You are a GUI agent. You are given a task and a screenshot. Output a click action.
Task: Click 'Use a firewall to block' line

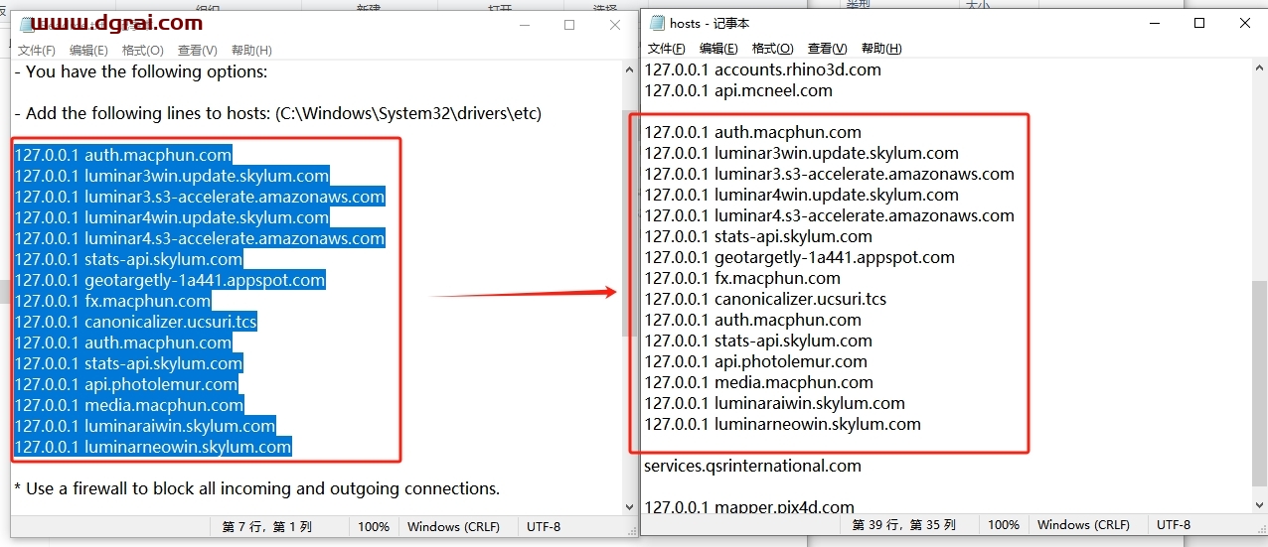[256, 488]
